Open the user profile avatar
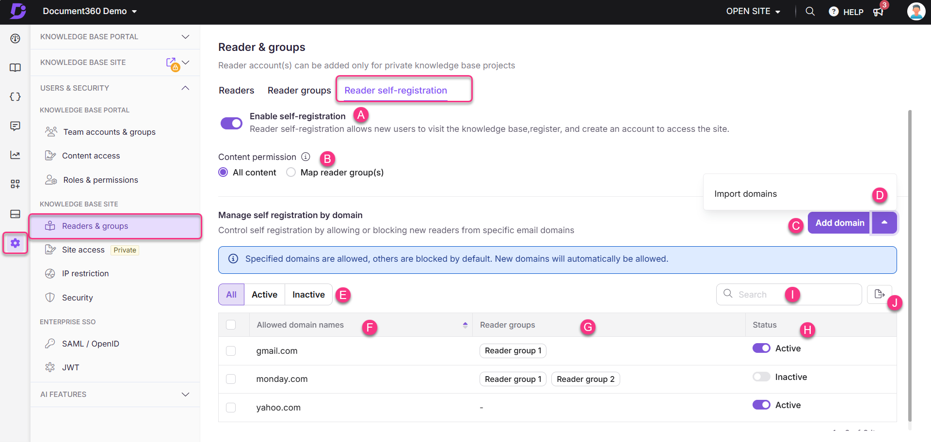 (916, 11)
